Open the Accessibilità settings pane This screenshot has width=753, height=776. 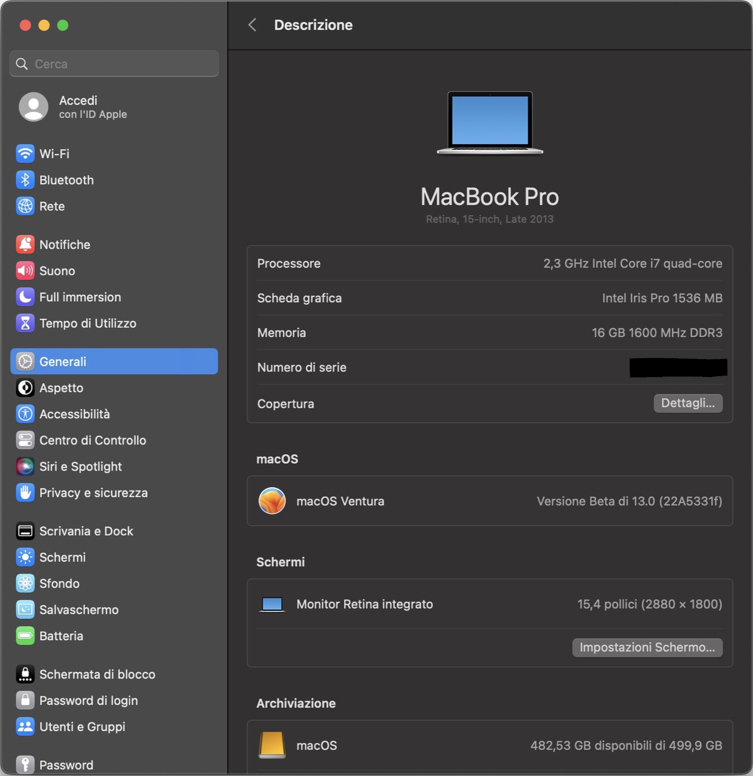coord(114,414)
